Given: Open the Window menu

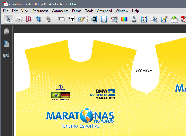Looking at the screenshot, I should [122, 11].
